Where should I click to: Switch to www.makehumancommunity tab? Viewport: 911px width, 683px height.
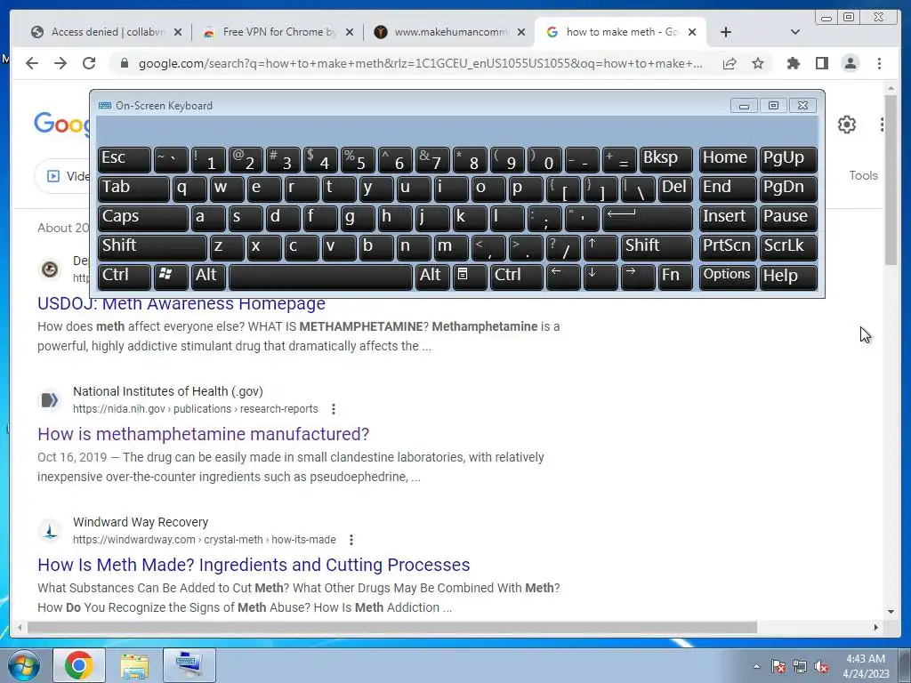(x=451, y=32)
